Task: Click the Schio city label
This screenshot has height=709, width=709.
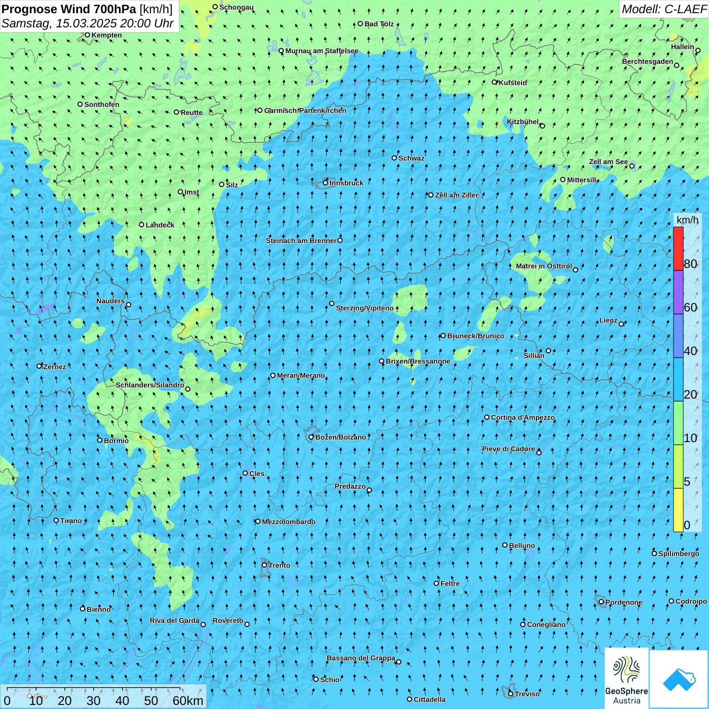Action: point(330,680)
